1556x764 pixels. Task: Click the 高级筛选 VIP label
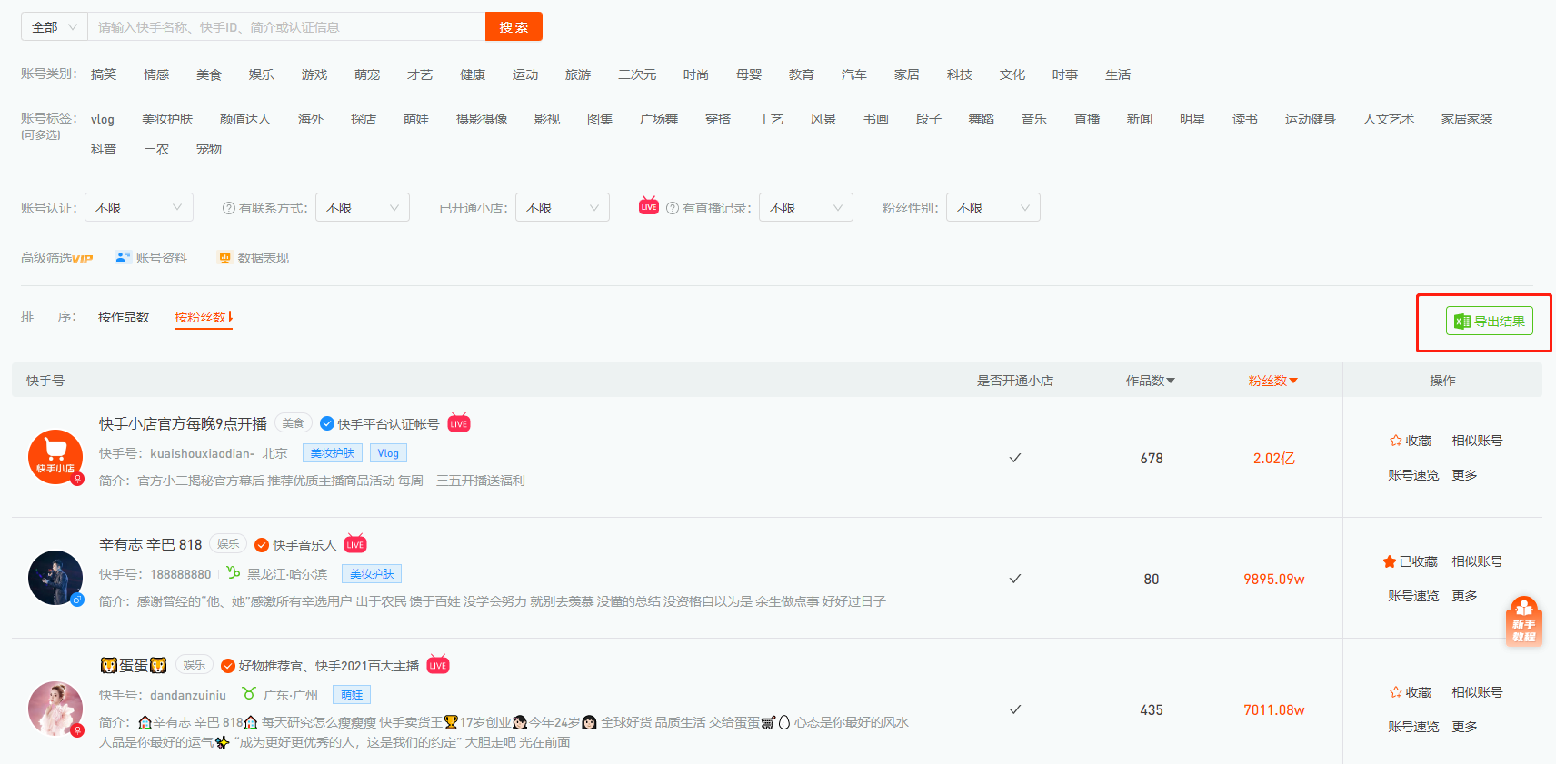point(56,258)
